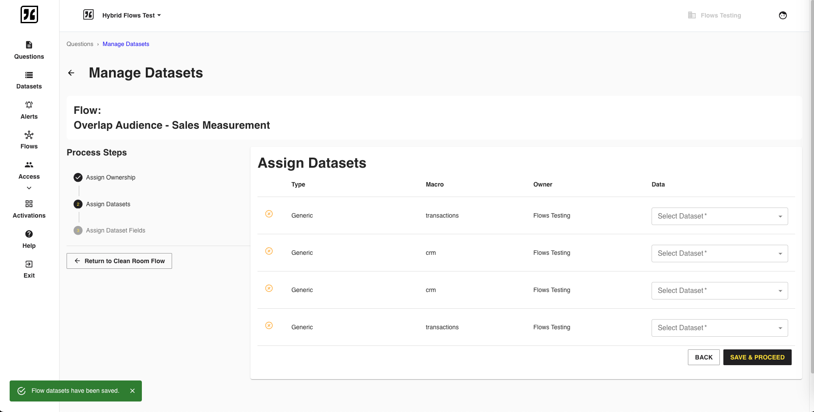Expand the chevron under Access

click(29, 188)
